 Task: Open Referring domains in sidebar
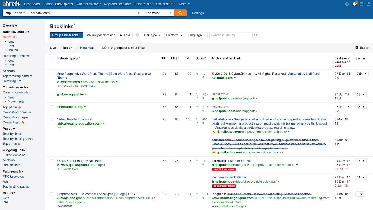click(x=16, y=56)
